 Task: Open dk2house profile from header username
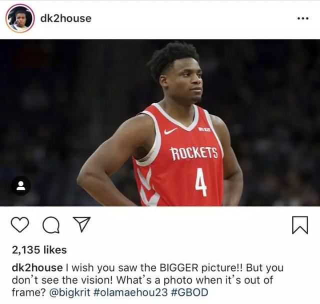(x=66, y=18)
